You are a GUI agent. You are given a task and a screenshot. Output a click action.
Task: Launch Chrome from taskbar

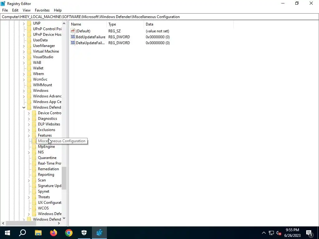point(69,233)
